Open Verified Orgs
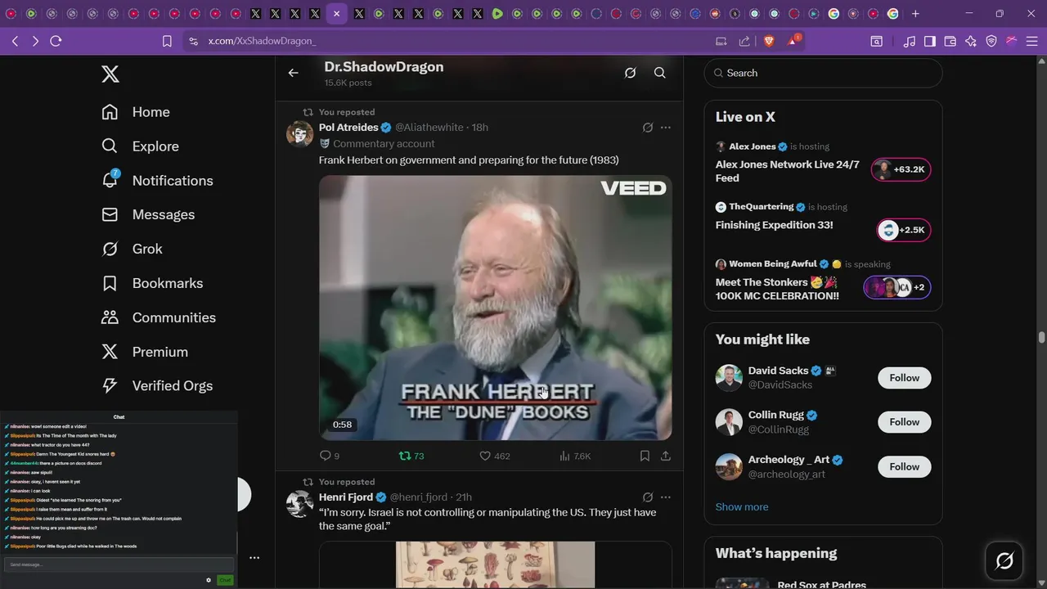 coord(157,385)
